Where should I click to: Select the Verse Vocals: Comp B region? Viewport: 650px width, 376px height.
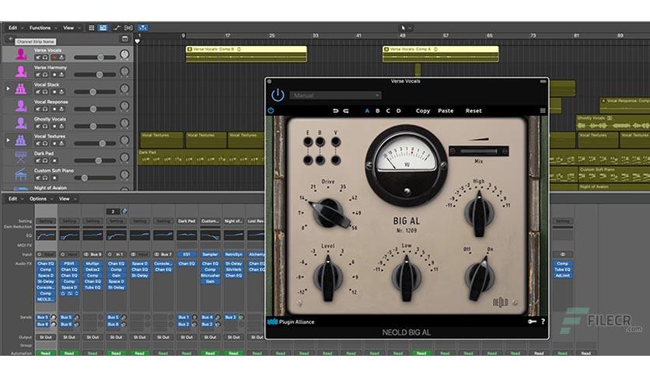tap(246, 54)
